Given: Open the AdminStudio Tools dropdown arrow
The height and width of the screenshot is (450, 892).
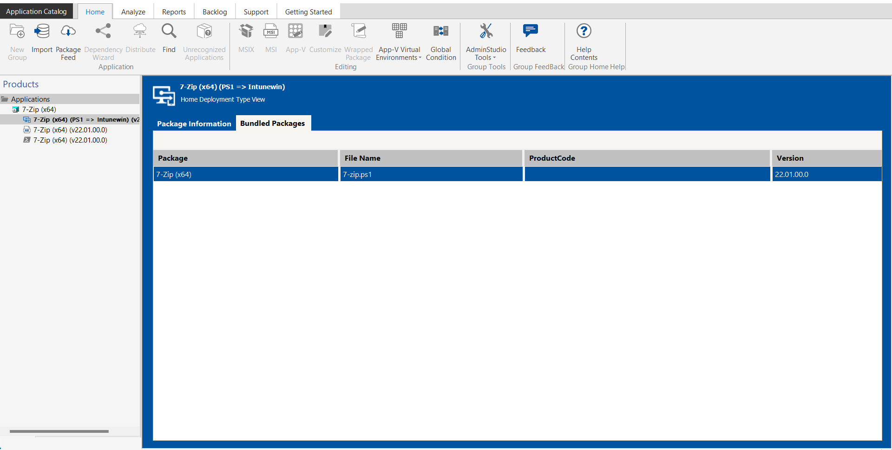Looking at the screenshot, I should pos(494,58).
